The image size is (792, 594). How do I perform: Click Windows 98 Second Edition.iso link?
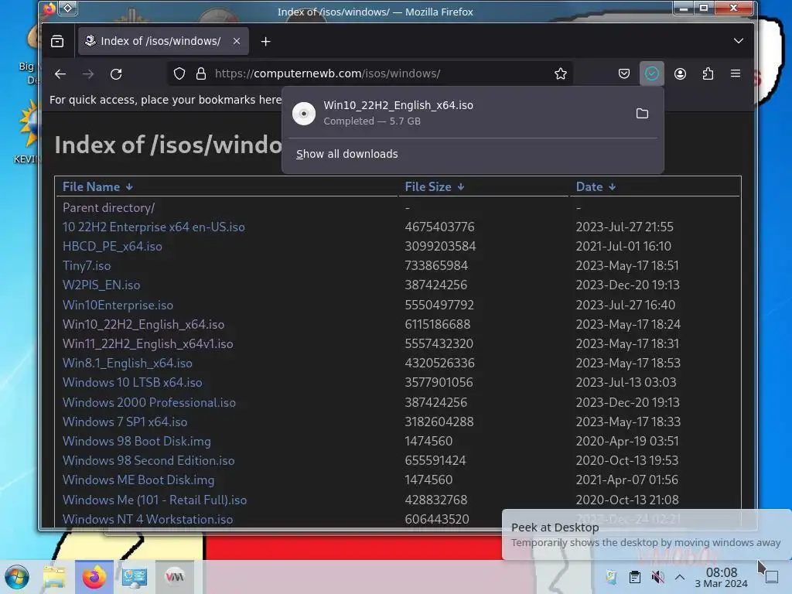(x=148, y=461)
